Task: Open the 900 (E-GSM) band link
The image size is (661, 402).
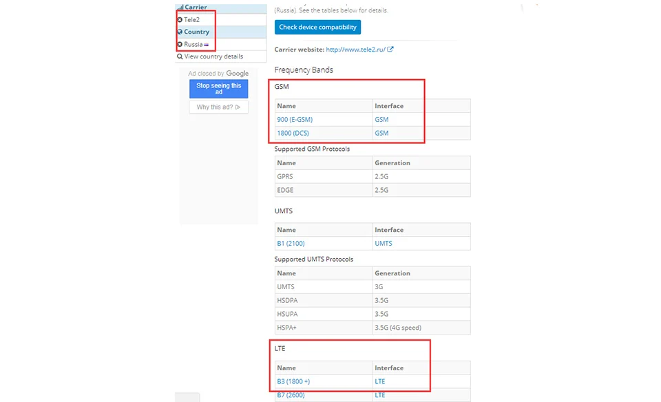Action: point(295,120)
